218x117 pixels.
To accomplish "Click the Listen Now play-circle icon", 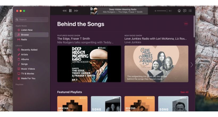I will coord(19,30).
